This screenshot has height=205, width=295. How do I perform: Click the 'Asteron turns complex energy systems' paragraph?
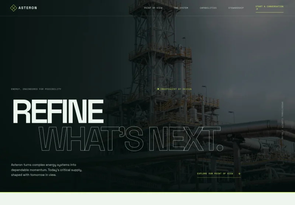[46, 170]
